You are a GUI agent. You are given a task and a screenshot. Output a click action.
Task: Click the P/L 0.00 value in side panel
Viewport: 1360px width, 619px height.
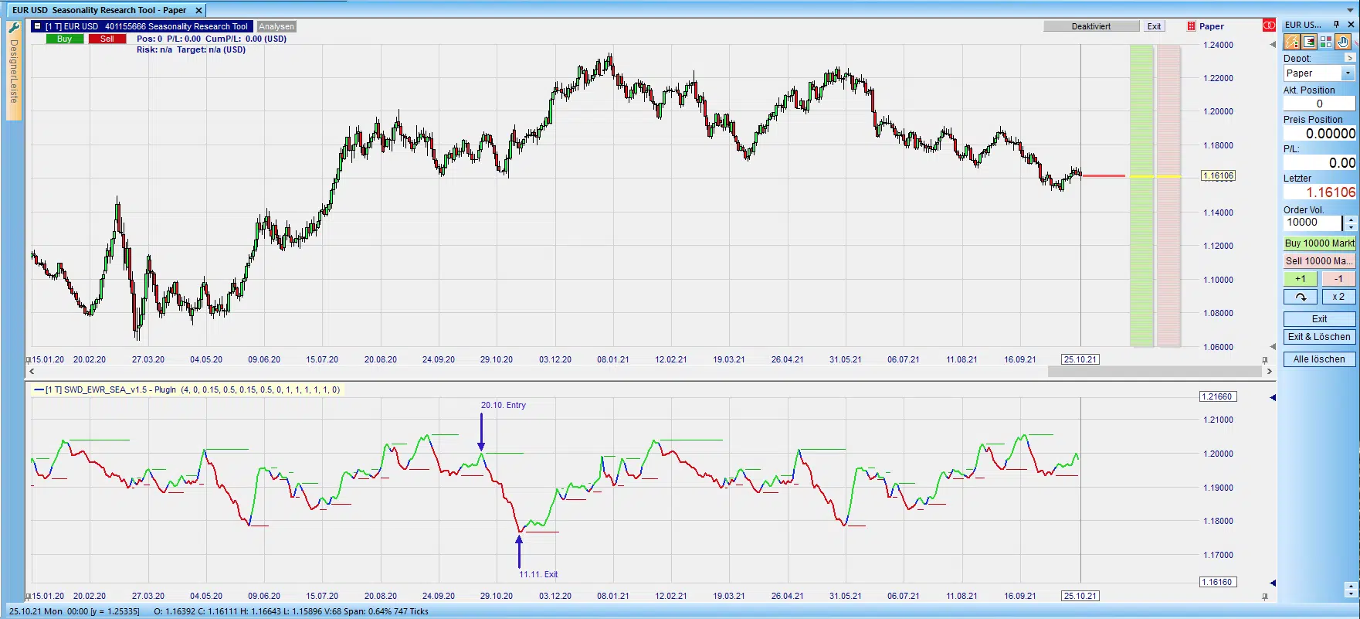click(1319, 163)
